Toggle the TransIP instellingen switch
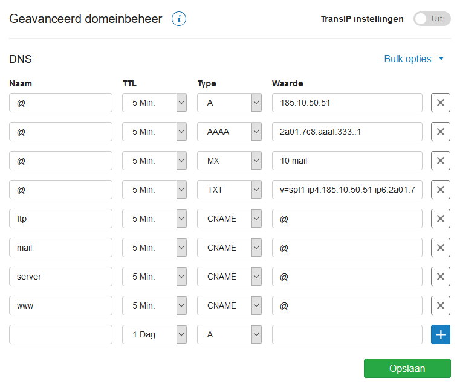Screen dimensions: 457x387 point(432,19)
